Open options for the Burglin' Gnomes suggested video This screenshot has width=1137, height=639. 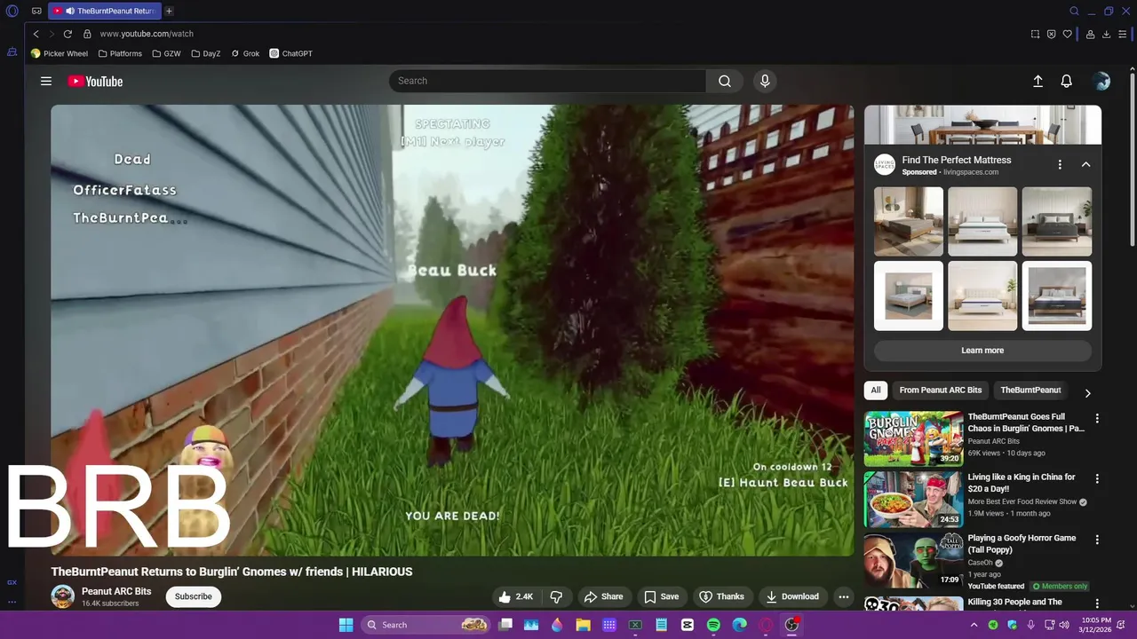click(1097, 419)
